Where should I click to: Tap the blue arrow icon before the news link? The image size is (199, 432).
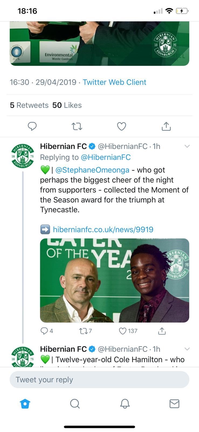[x=45, y=229]
